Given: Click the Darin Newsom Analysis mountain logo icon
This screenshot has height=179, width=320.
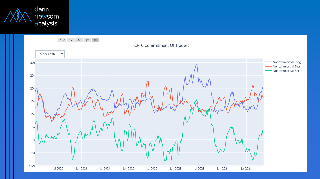Looking at the screenshot, I should pyautogui.click(x=18, y=15).
